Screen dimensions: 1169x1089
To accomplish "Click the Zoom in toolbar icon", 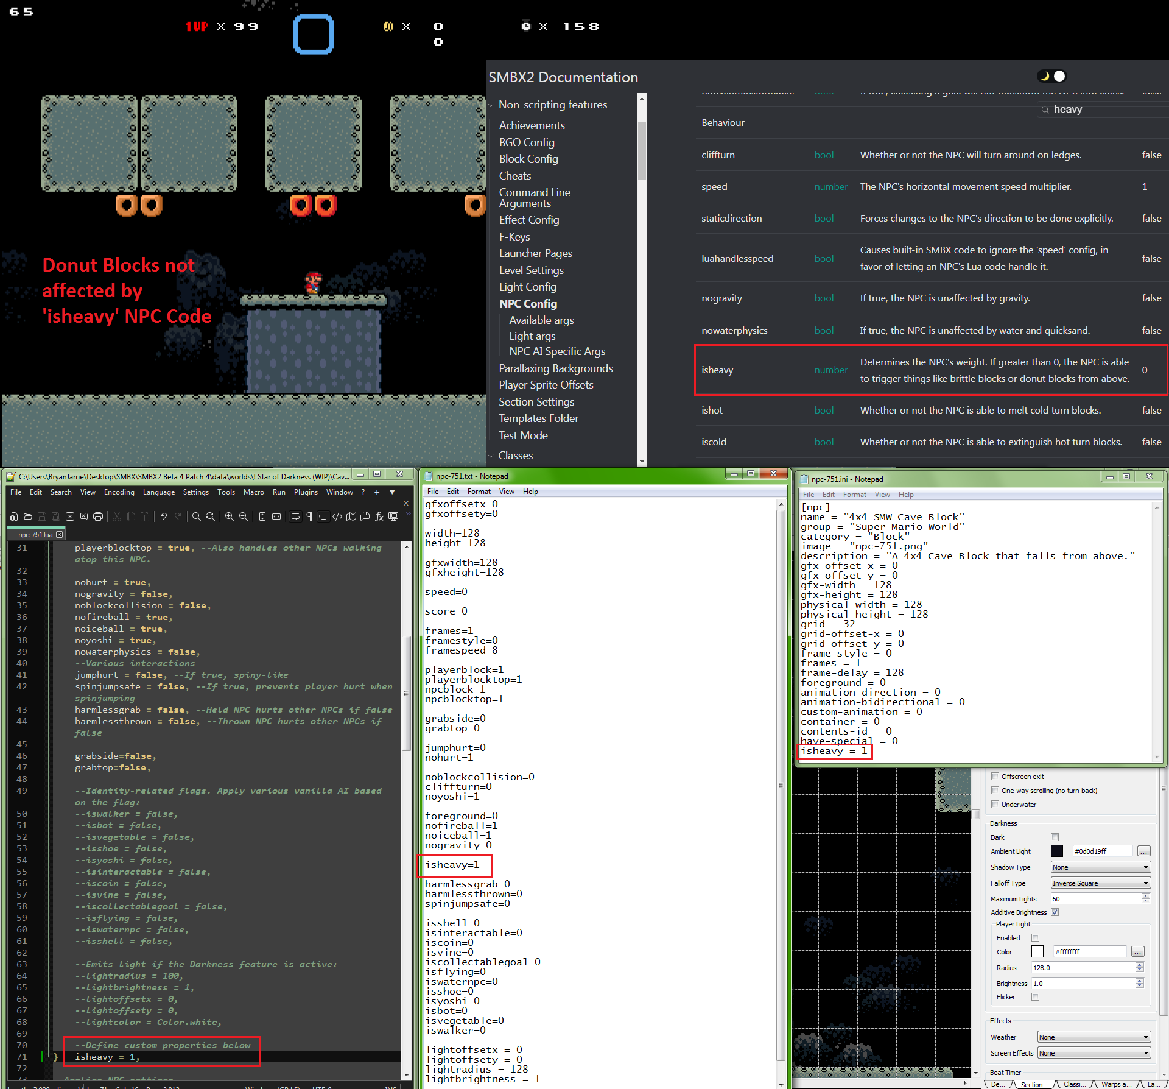I will point(229,516).
